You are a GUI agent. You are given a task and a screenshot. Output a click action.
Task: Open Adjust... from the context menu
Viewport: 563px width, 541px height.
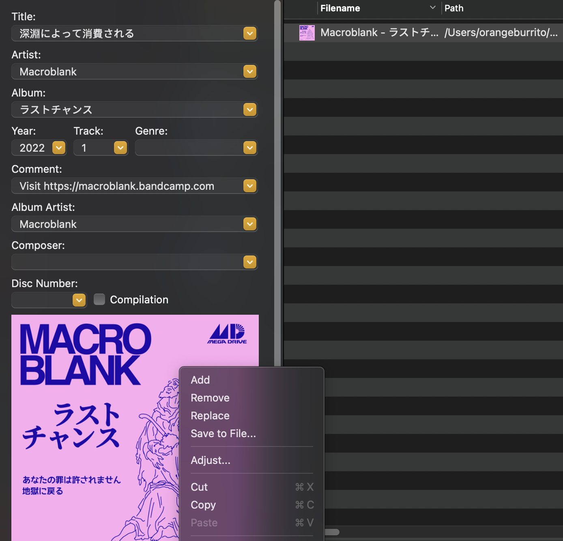[211, 460]
